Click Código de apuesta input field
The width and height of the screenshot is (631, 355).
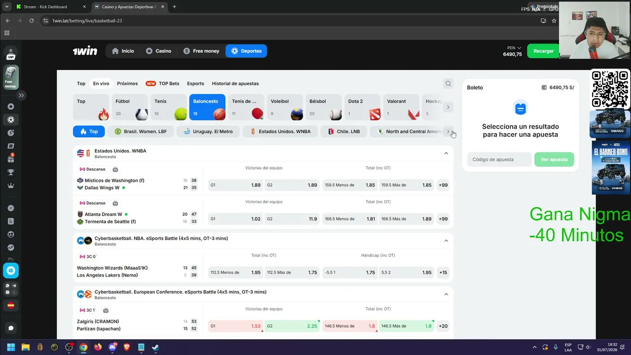500,159
